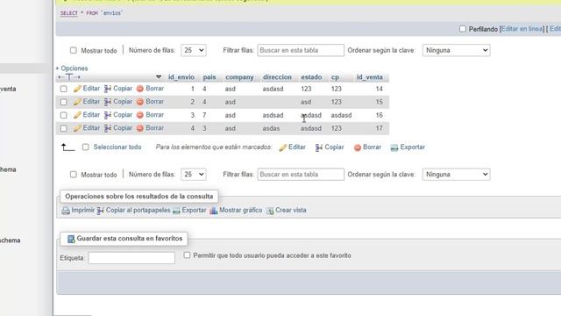Click the pencil Editar icon in row 4

tap(78, 128)
